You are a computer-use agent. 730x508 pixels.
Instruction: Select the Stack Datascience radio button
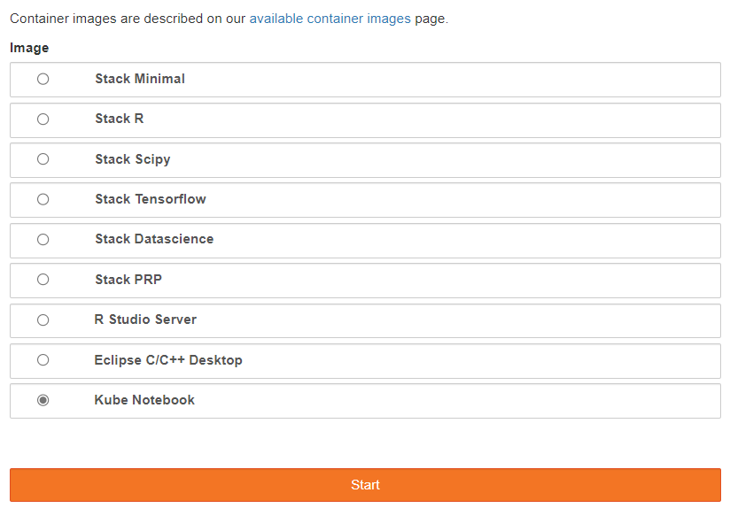(x=43, y=240)
